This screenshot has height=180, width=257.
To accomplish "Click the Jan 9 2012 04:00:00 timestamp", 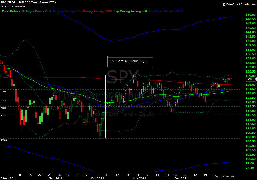I will click(x=12, y=7).
